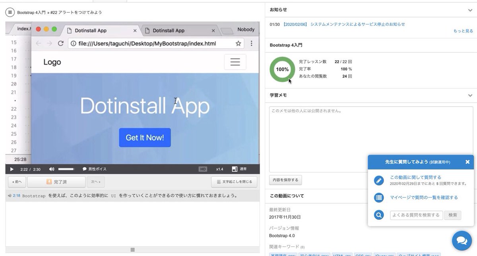Screen dimensions: 477x256
Task: Toggle the 男性ボイス voice option
Action: pyautogui.click(x=94, y=169)
